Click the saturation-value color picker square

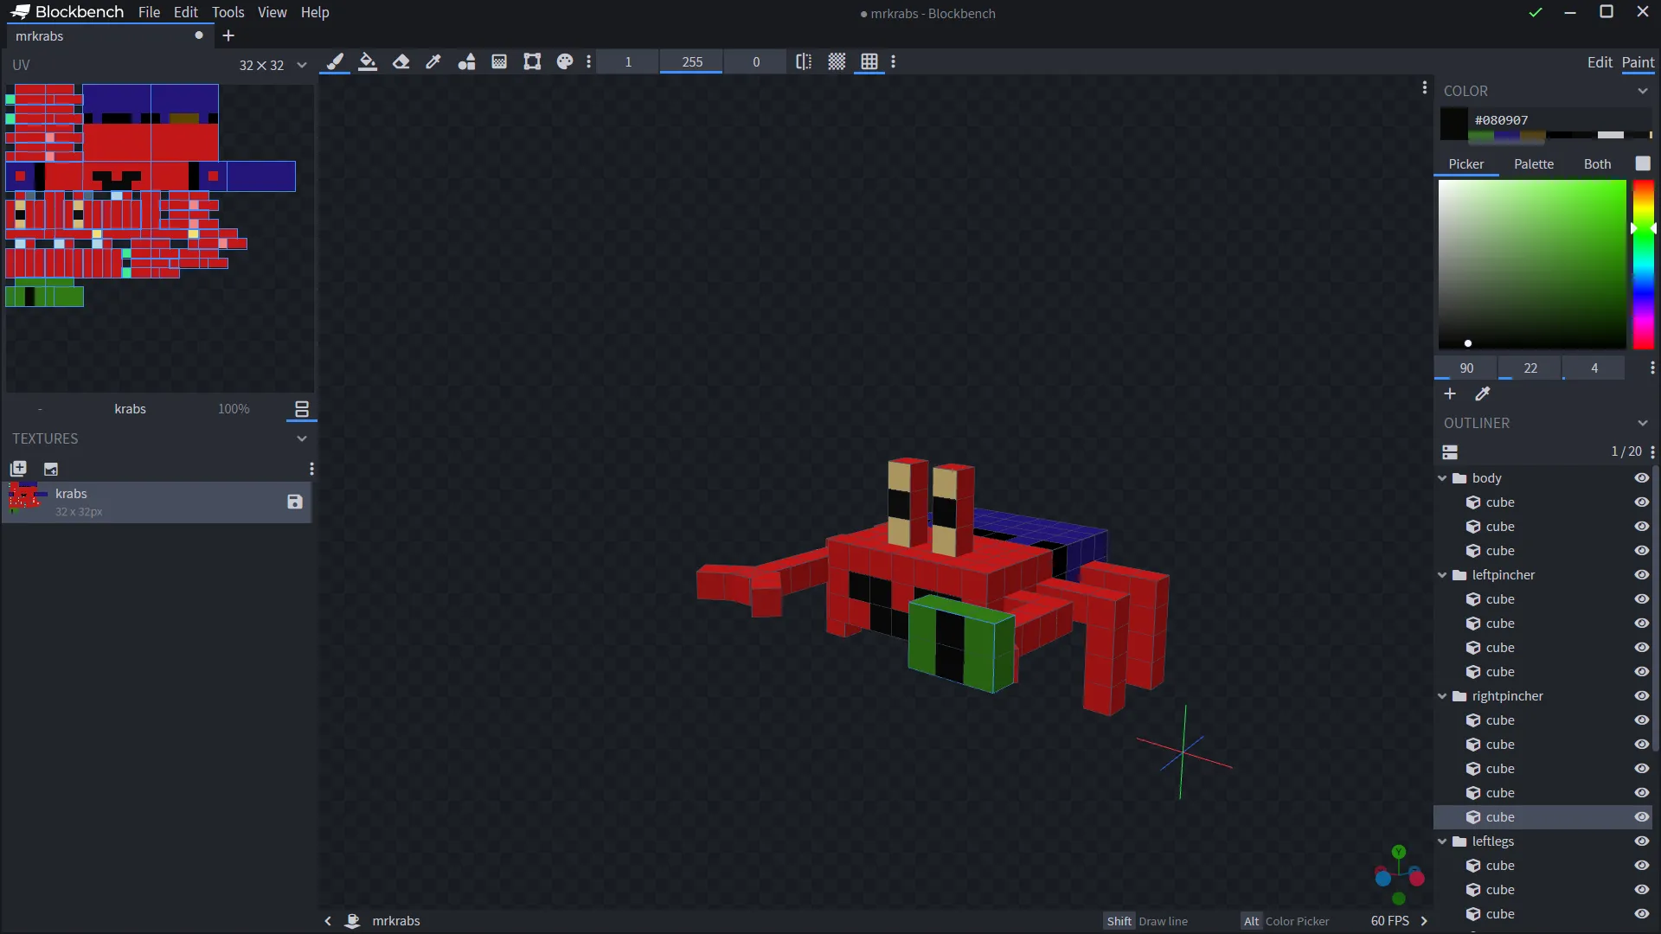coord(1532,264)
